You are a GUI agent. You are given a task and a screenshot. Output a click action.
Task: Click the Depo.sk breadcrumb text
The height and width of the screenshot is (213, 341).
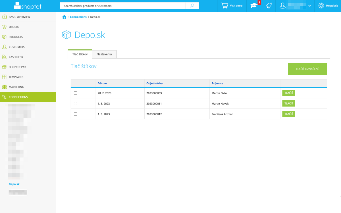tap(95, 17)
